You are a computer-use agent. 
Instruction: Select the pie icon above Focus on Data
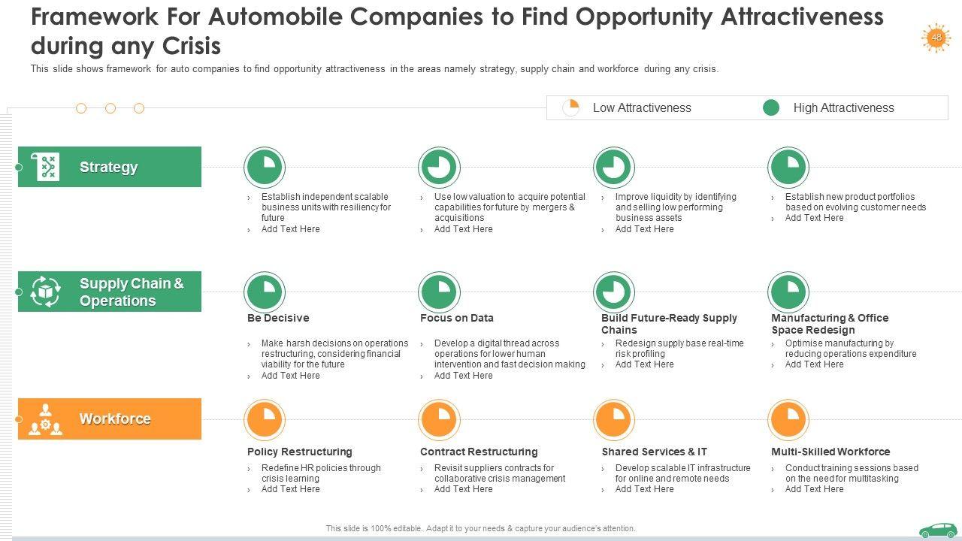coord(439,292)
